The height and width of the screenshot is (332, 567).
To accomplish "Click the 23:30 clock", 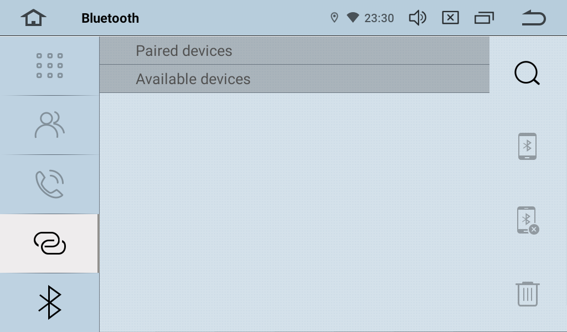I will [379, 18].
